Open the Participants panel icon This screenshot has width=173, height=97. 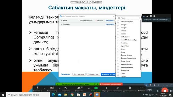[x=79, y=88]
